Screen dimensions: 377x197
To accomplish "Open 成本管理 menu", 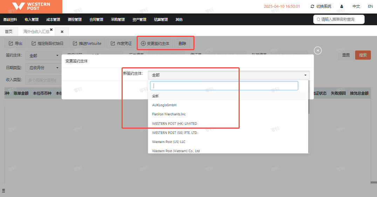I will click(x=53, y=20).
